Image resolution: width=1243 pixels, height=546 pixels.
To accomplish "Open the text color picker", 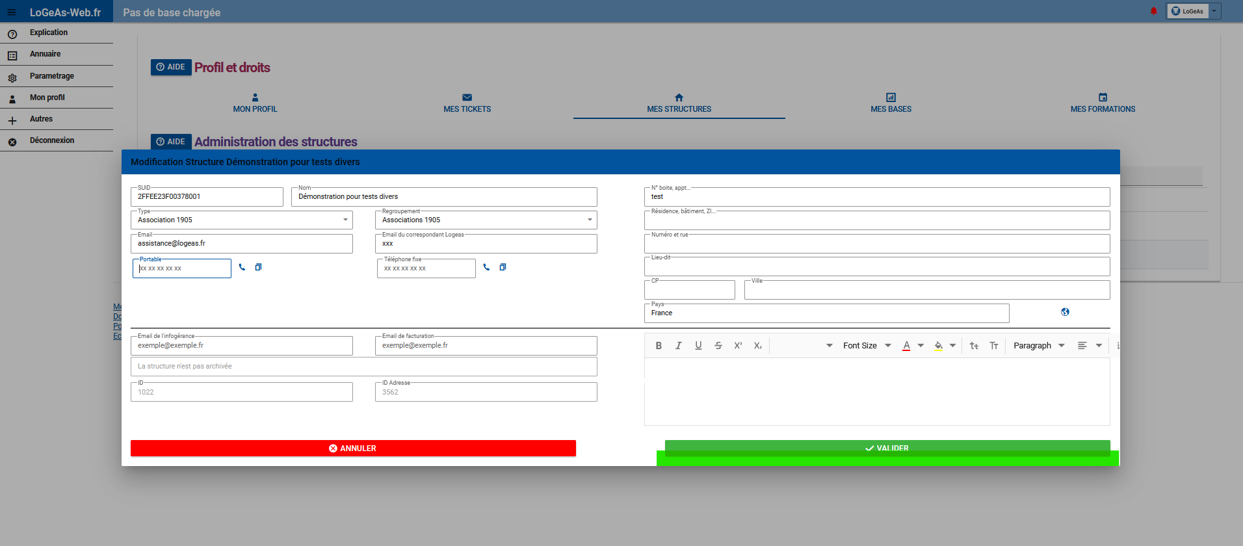I will click(906, 346).
